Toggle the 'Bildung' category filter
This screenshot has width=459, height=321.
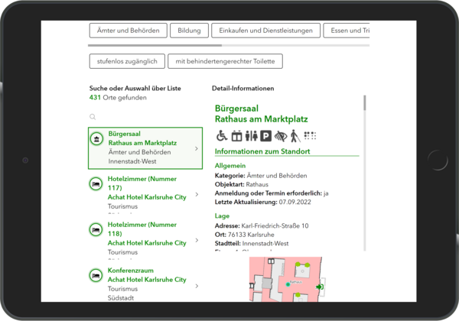(x=190, y=31)
